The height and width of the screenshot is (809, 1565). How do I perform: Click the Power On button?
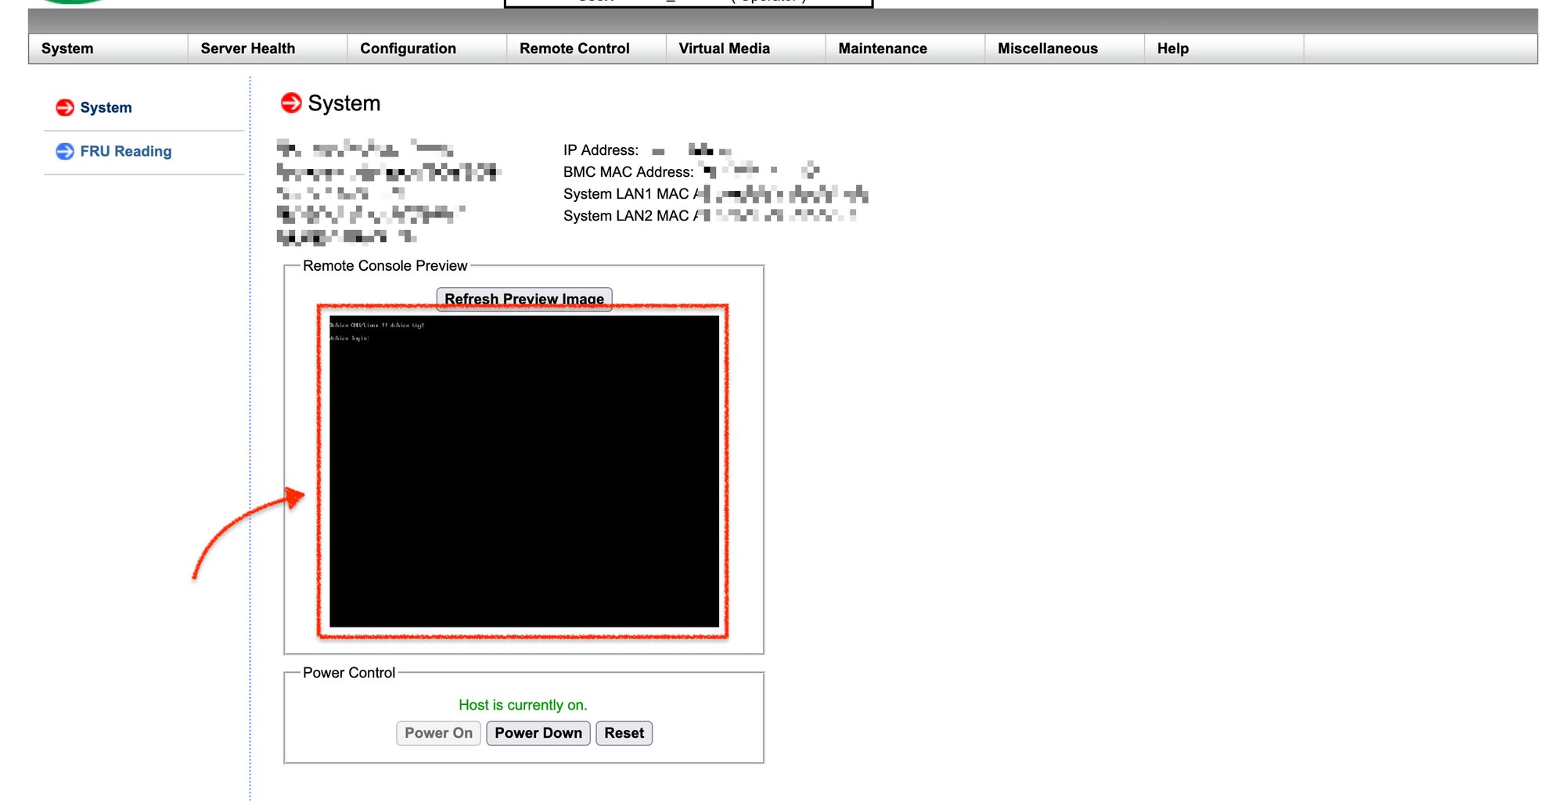coord(438,733)
